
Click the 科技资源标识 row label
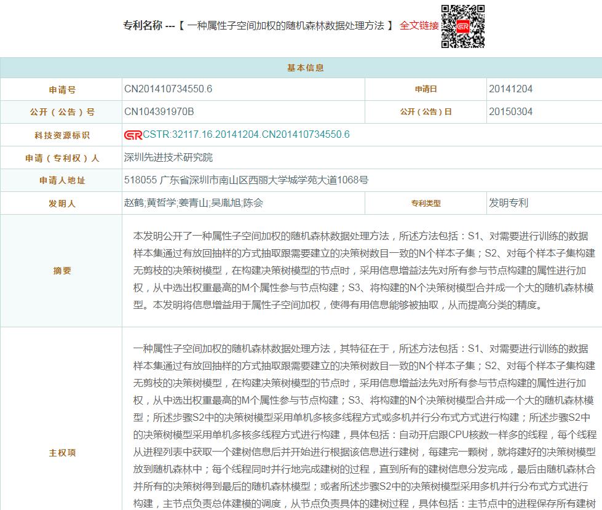tap(62, 135)
